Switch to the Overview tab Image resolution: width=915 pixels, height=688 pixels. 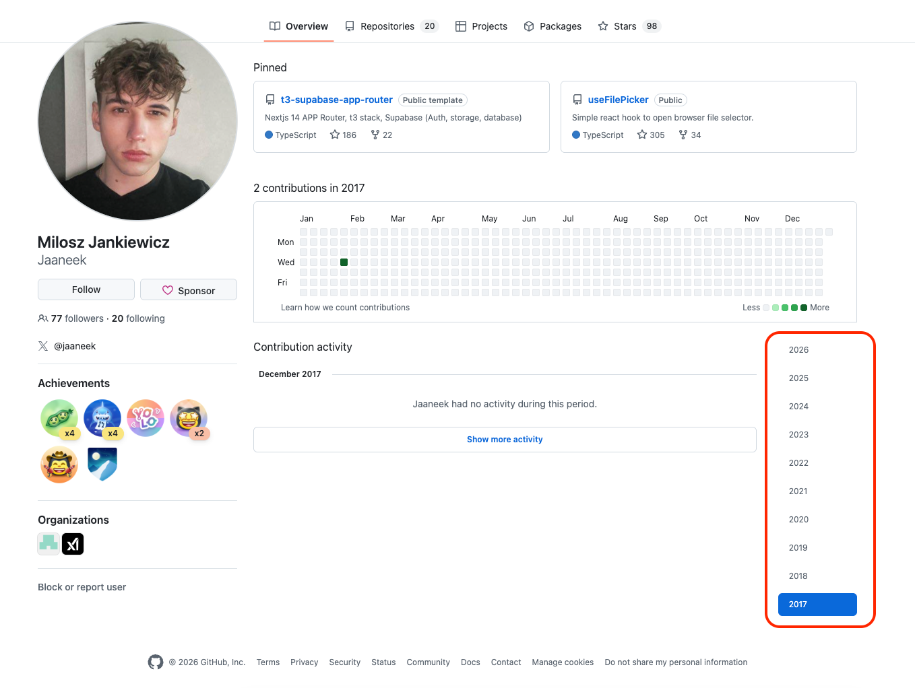pos(298,26)
